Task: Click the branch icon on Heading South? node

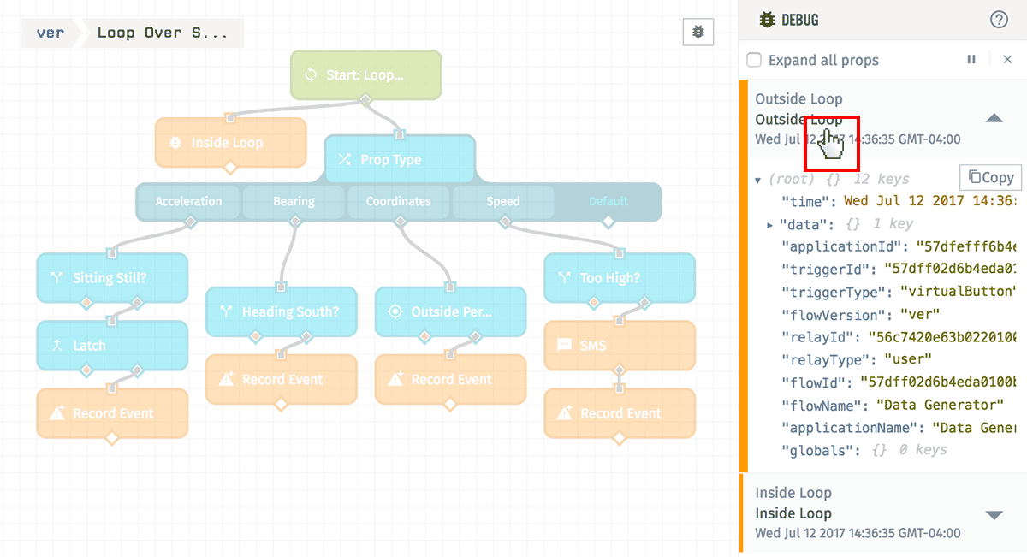Action: click(227, 312)
